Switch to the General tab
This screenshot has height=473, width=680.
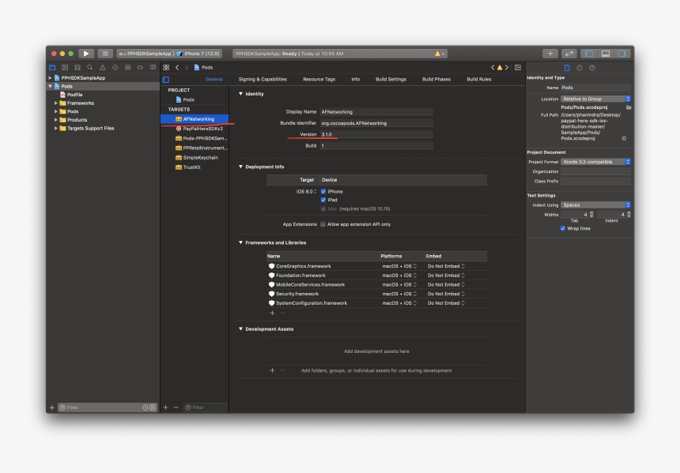click(x=213, y=79)
